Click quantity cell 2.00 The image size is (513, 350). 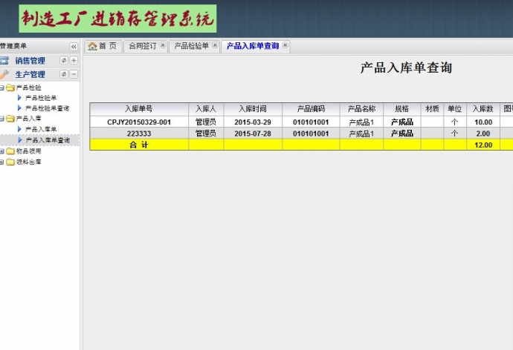[x=483, y=133]
